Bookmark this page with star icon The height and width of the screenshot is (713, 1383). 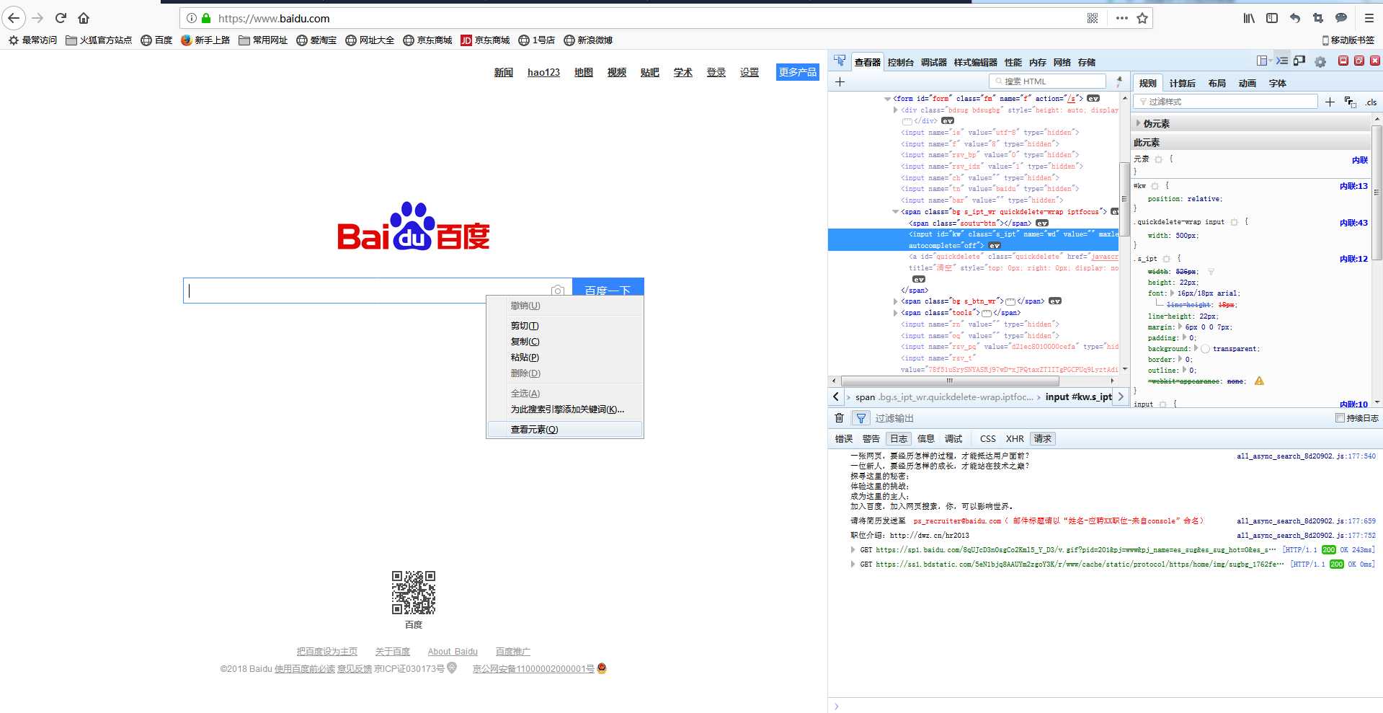coord(1142,18)
